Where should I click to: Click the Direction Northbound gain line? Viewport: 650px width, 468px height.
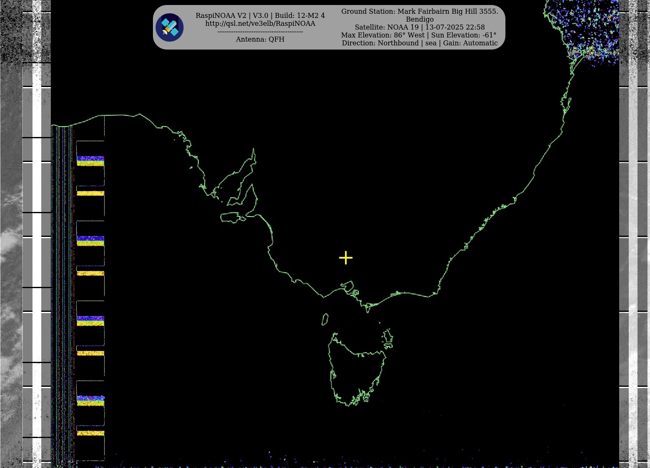coord(420,43)
